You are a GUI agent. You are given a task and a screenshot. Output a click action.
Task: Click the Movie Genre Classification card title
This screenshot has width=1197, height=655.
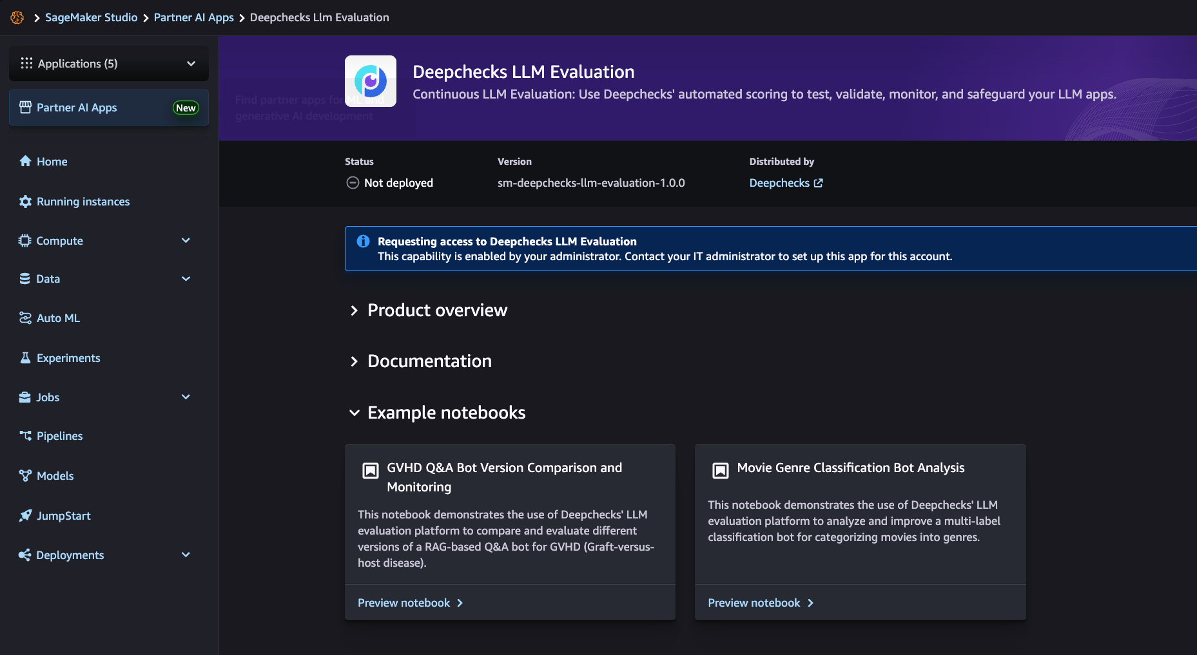tap(851, 468)
